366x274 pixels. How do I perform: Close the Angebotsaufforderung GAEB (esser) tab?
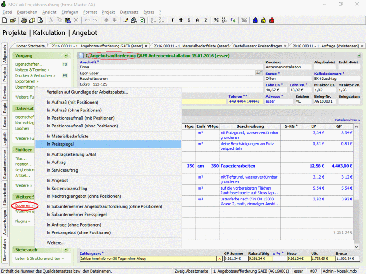[x=146, y=46]
